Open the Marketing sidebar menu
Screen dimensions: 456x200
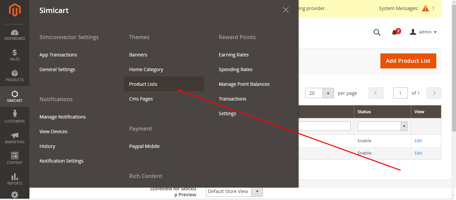click(15, 138)
